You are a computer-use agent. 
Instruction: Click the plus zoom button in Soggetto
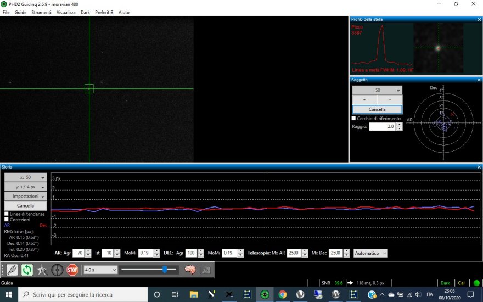click(364, 100)
